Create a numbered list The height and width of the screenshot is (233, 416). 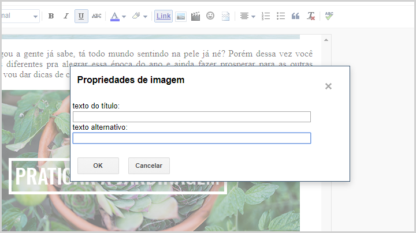pos(266,16)
